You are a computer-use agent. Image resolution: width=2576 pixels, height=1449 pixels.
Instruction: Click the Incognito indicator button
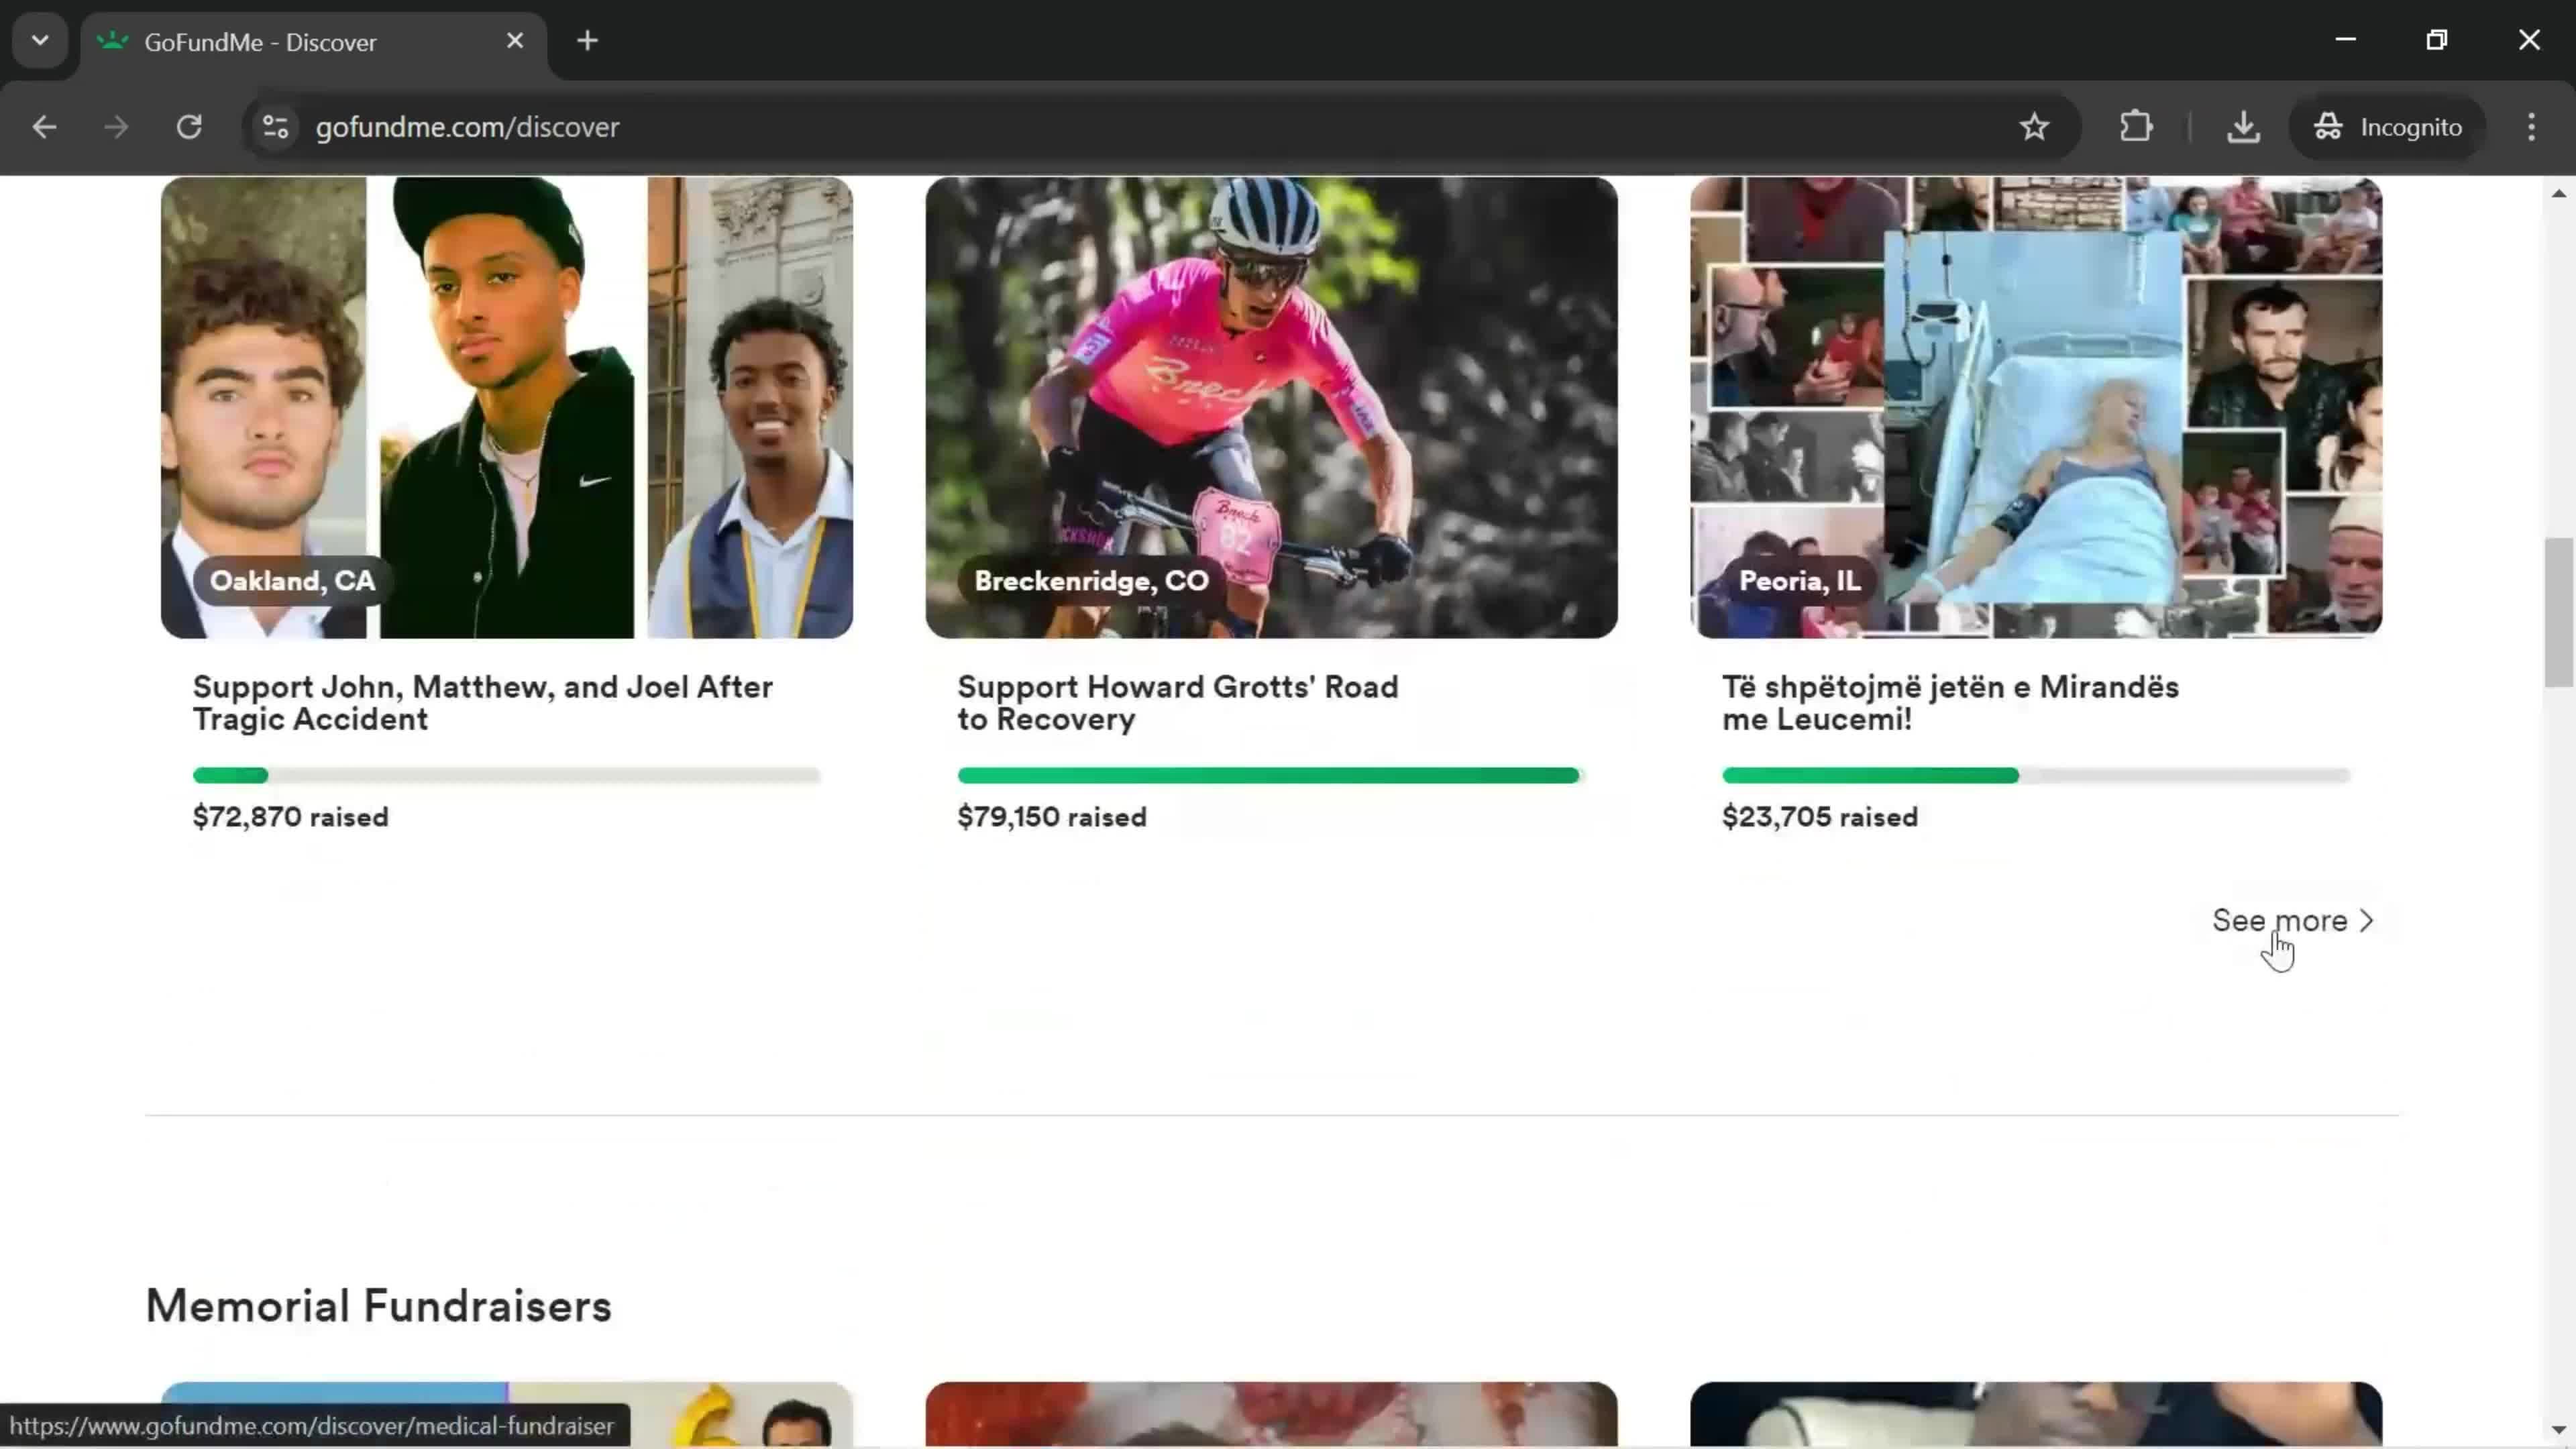(2387, 127)
